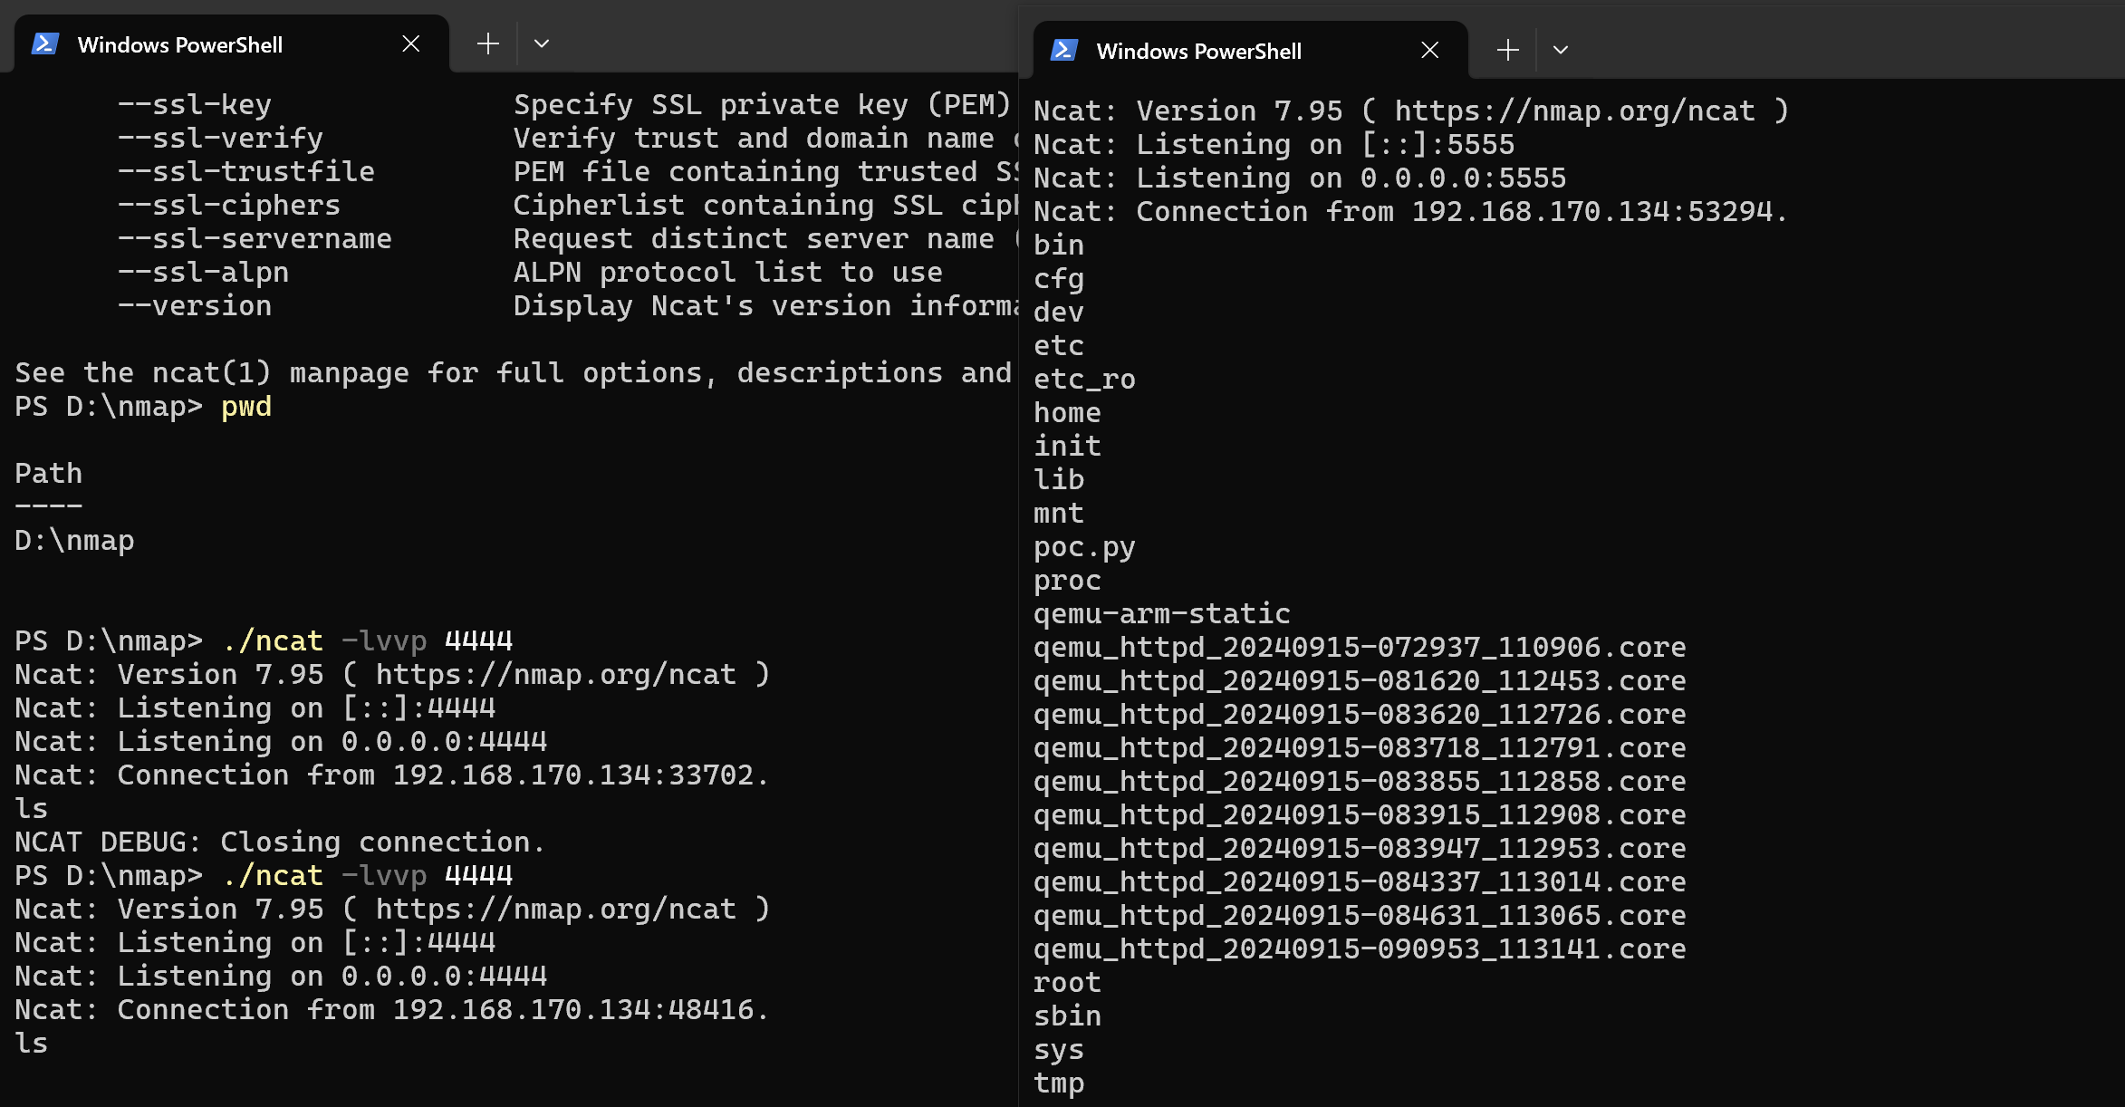2125x1107 pixels.
Task: Click 'qemu_httpd_20240915-072937_110906.core' file name
Action: 1360,647
